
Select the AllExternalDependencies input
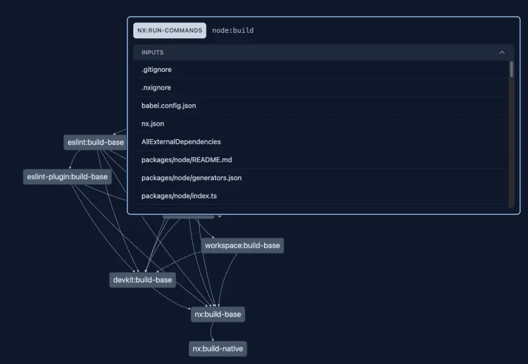pyautogui.click(x=181, y=142)
